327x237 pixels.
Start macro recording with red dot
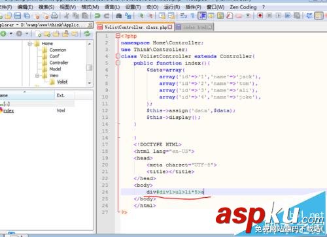click(x=260, y=16)
